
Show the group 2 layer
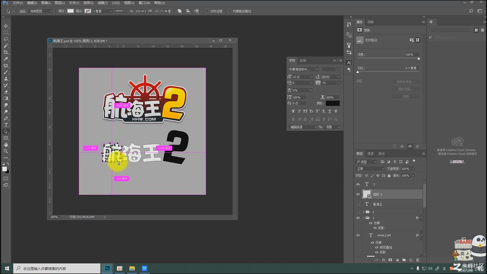tap(358, 212)
